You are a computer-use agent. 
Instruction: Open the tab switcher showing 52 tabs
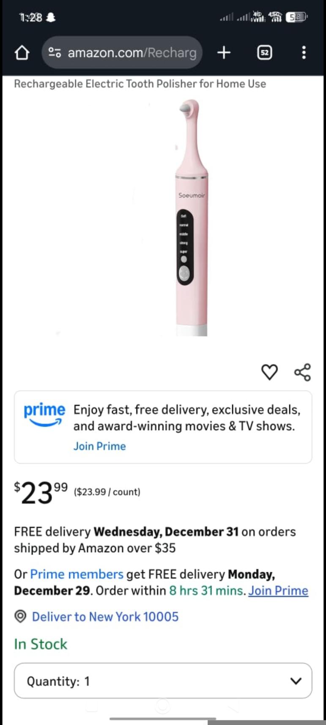[x=265, y=52]
